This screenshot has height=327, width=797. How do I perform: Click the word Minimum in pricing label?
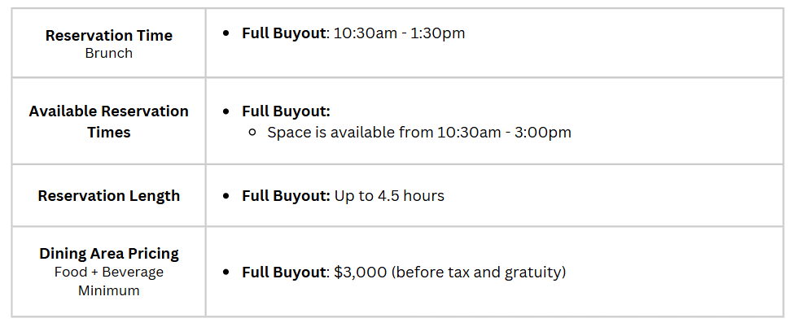point(109,291)
